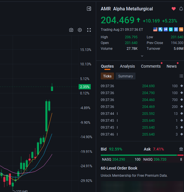Open the Comments tab
The width and height of the screenshot is (184, 192).
coord(151,66)
